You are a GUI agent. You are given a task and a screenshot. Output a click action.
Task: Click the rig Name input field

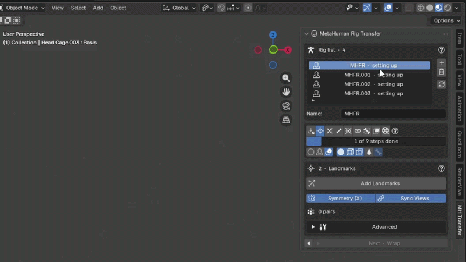[393, 114]
